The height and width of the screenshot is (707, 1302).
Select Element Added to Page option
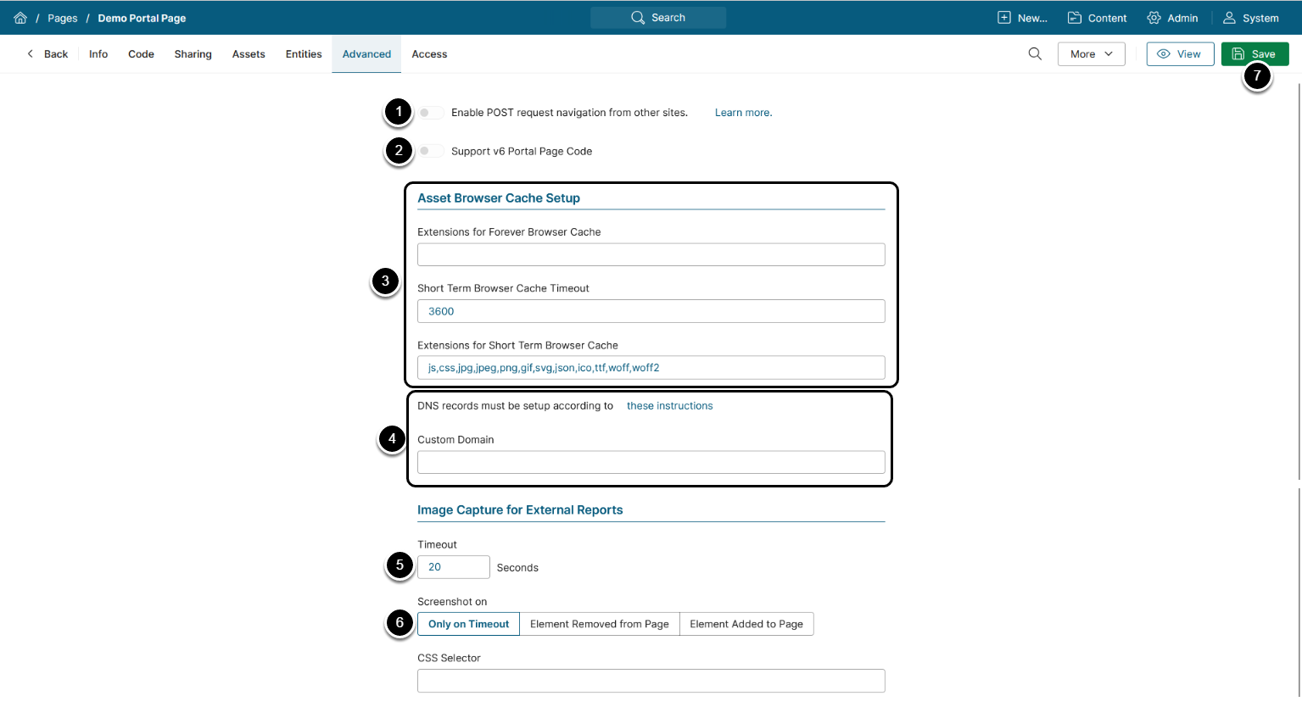pyautogui.click(x=746, y=624)
